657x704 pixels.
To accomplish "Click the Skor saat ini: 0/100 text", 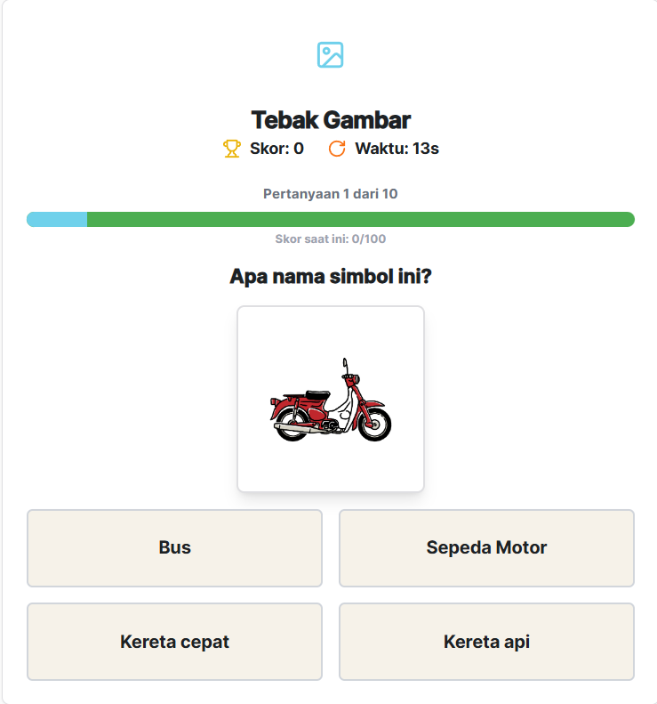I will (330, 239).
